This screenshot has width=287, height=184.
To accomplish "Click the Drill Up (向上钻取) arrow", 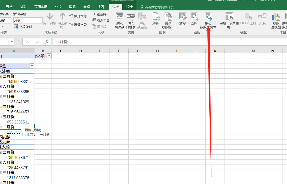I will 62,17.
